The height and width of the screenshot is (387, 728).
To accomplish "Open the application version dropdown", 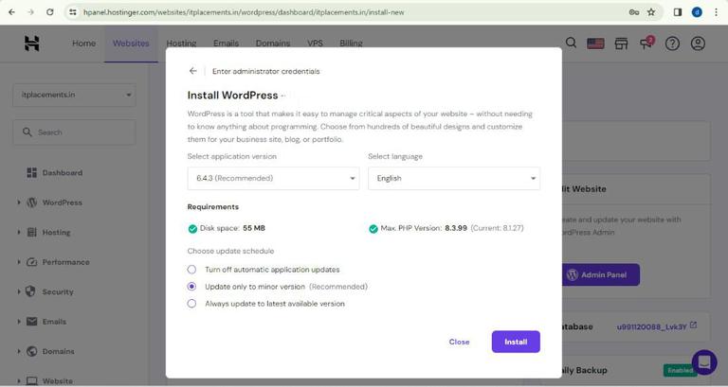I will point(273,178).
